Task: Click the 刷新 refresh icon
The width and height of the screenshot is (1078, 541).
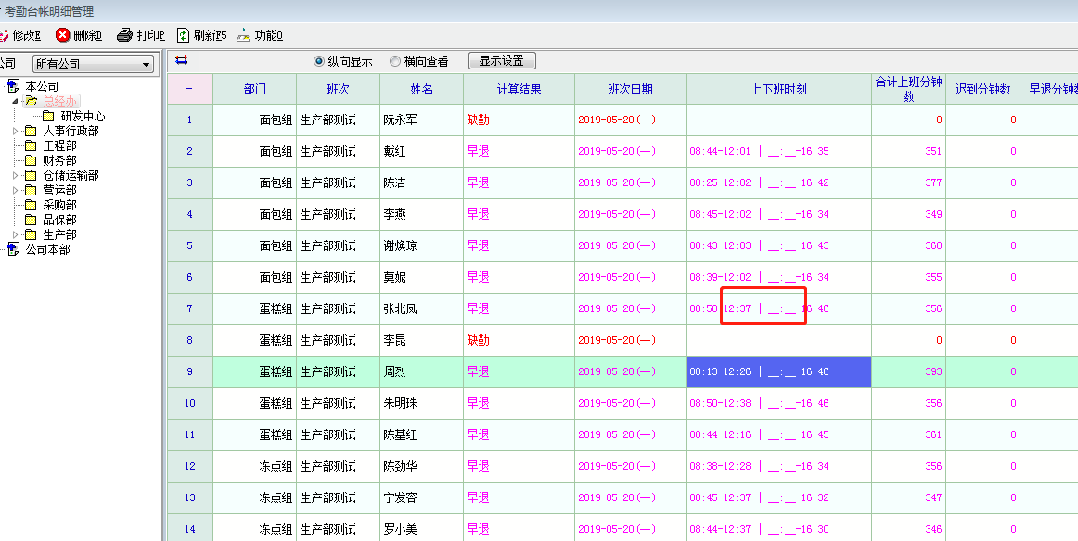Action: (x=184, y=35)
